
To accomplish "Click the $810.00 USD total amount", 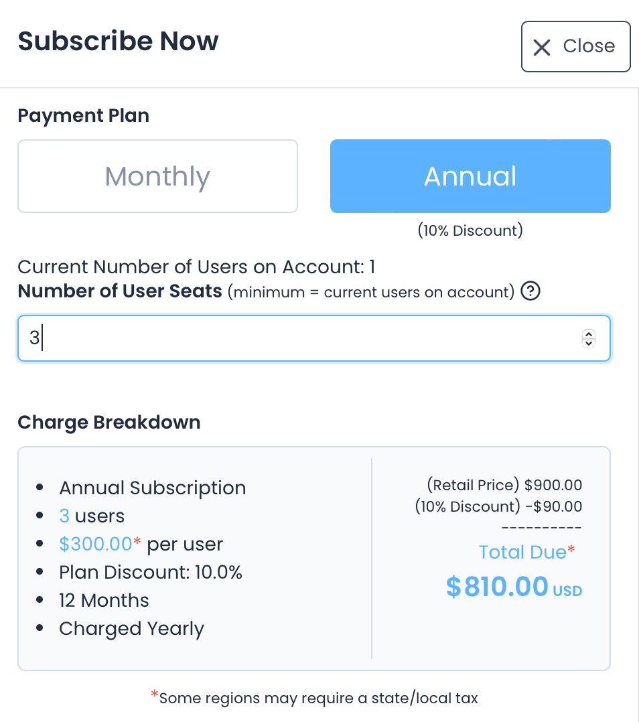I will (514, 586).
